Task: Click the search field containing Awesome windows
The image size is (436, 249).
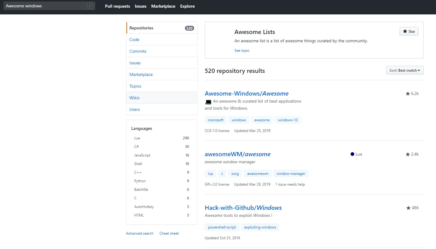Action: (49, 6)
